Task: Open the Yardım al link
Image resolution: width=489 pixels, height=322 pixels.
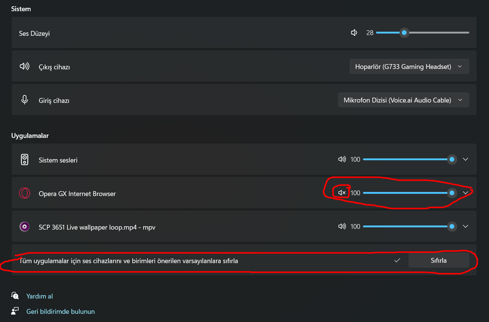Action: click(x=40, y=296)
